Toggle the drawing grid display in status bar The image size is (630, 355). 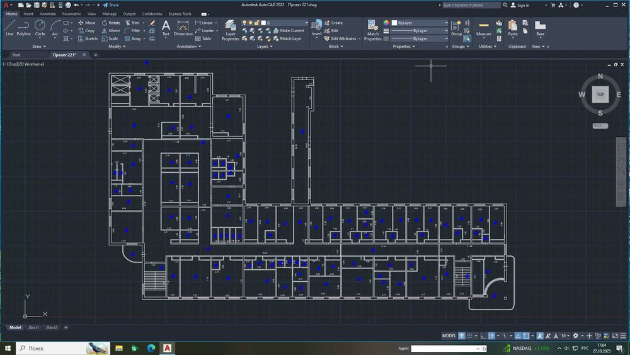click(462, 336)
